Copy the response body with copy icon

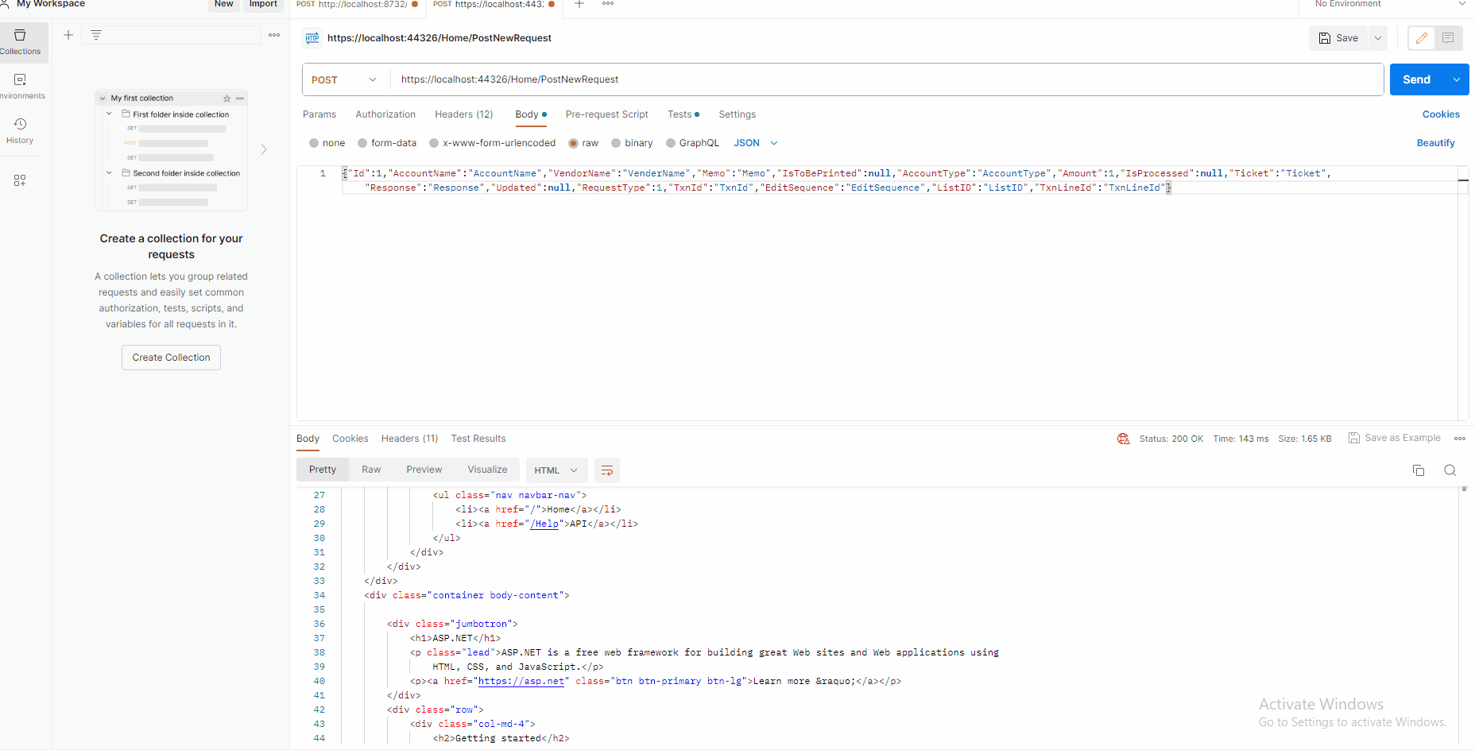pos(1419,470)
